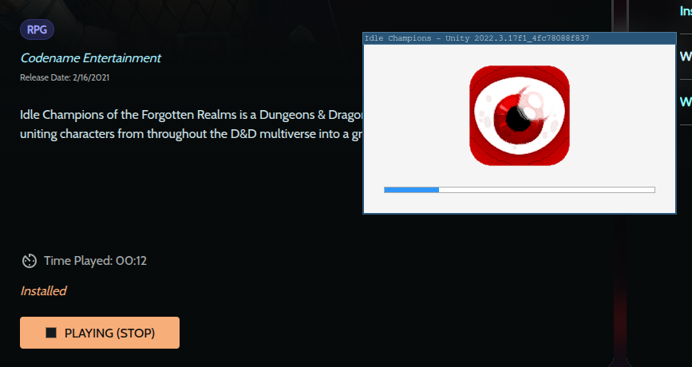Click the Idle Champions Unity window title bar
692x367 pixels.
pos(520,38)
